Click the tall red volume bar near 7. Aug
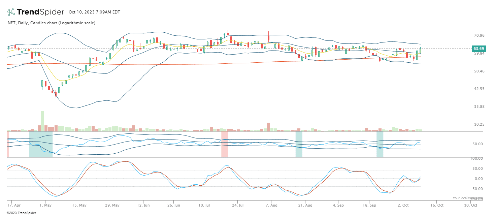Screen dimensions: 493x216 268,127
